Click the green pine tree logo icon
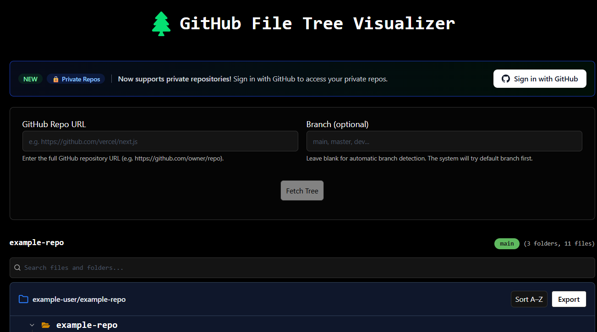The image size is (597, 332). point(161,24)
